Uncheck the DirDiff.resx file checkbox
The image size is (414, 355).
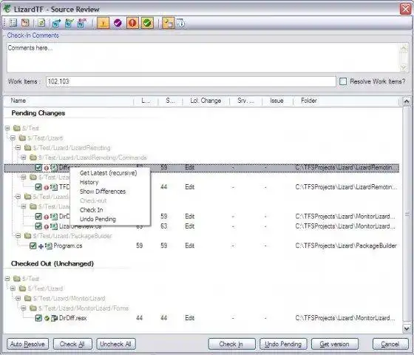click(x=38, y=318)
